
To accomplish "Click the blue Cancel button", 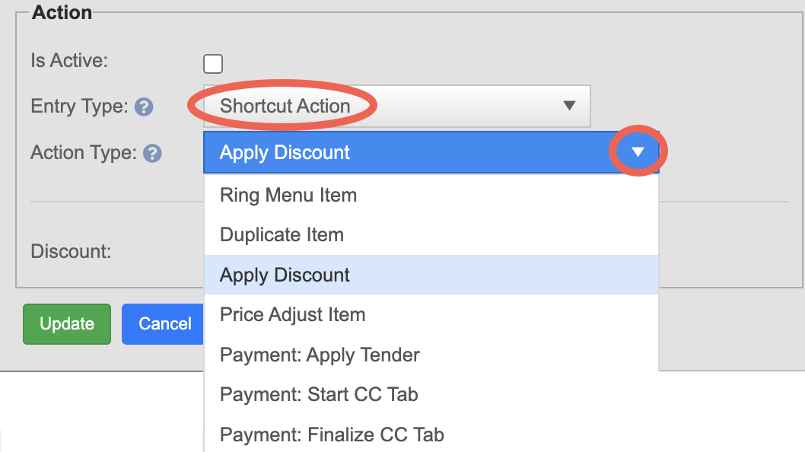I will [164, 324].
